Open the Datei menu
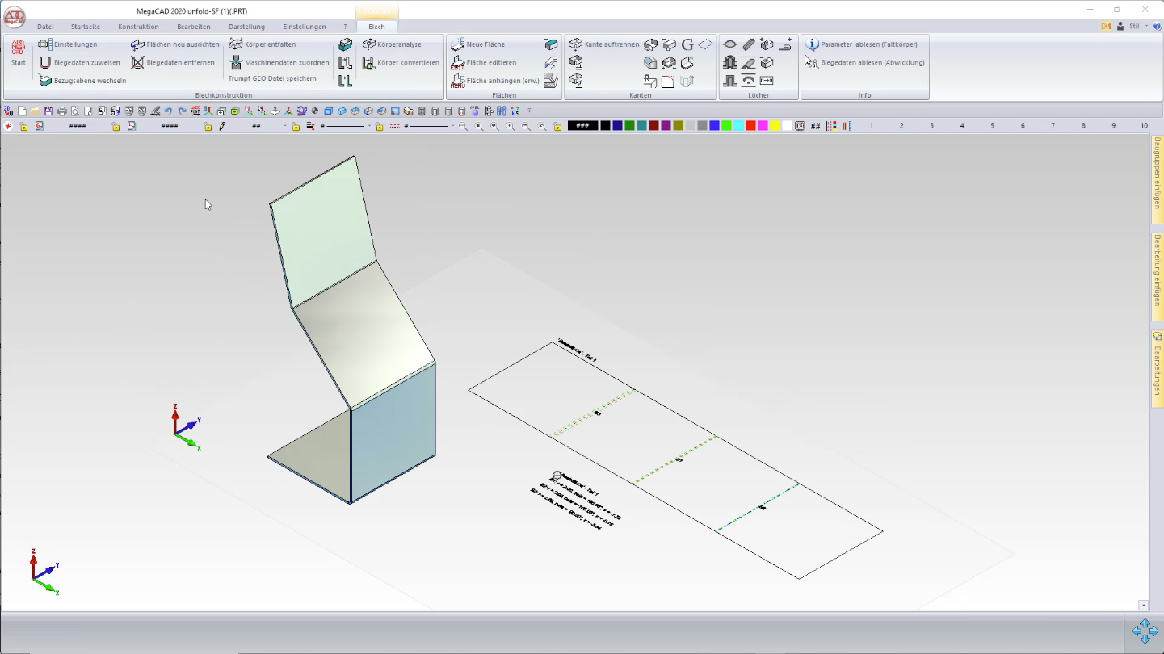This screenshot has height=654, width=1164. click(45, 27)
